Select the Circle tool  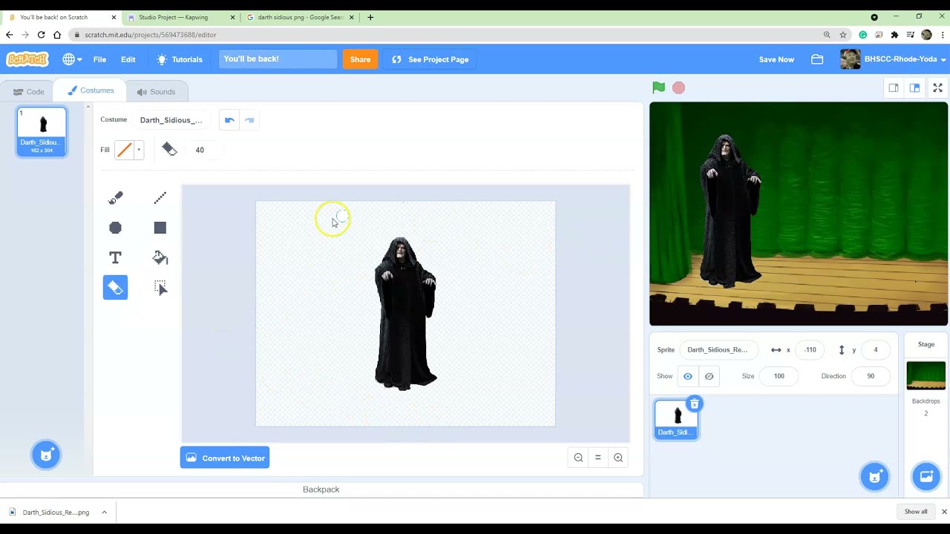click(115, 228)
